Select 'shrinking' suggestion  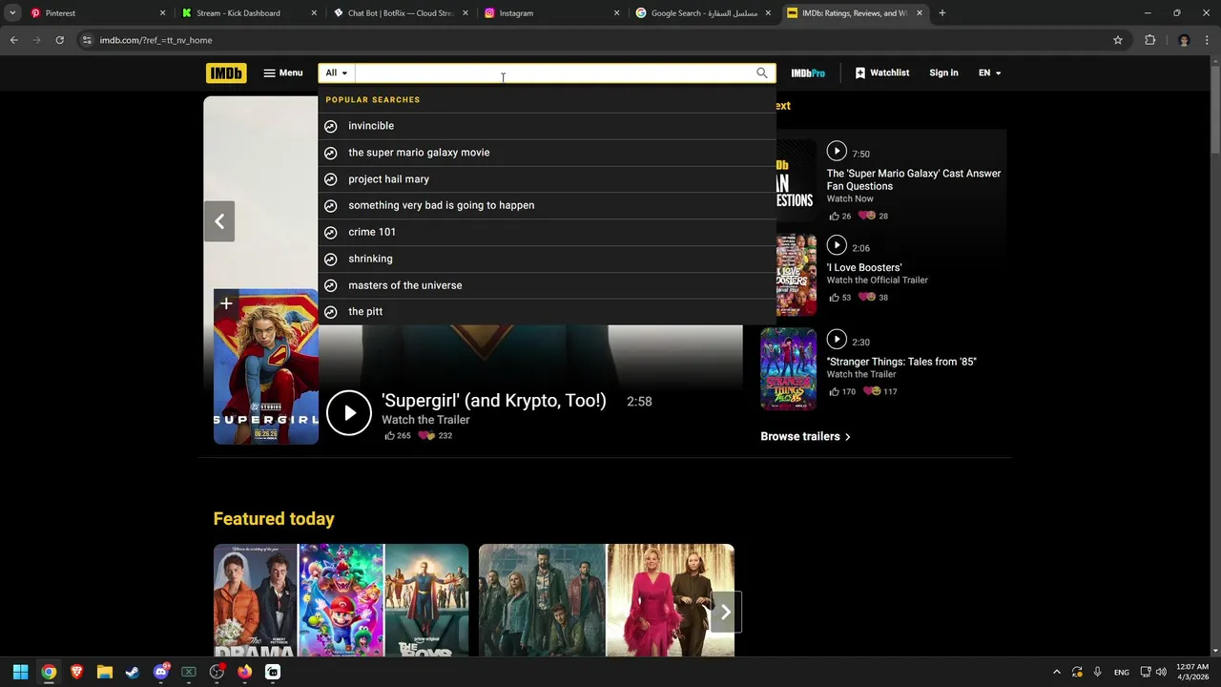pos(547,259)
